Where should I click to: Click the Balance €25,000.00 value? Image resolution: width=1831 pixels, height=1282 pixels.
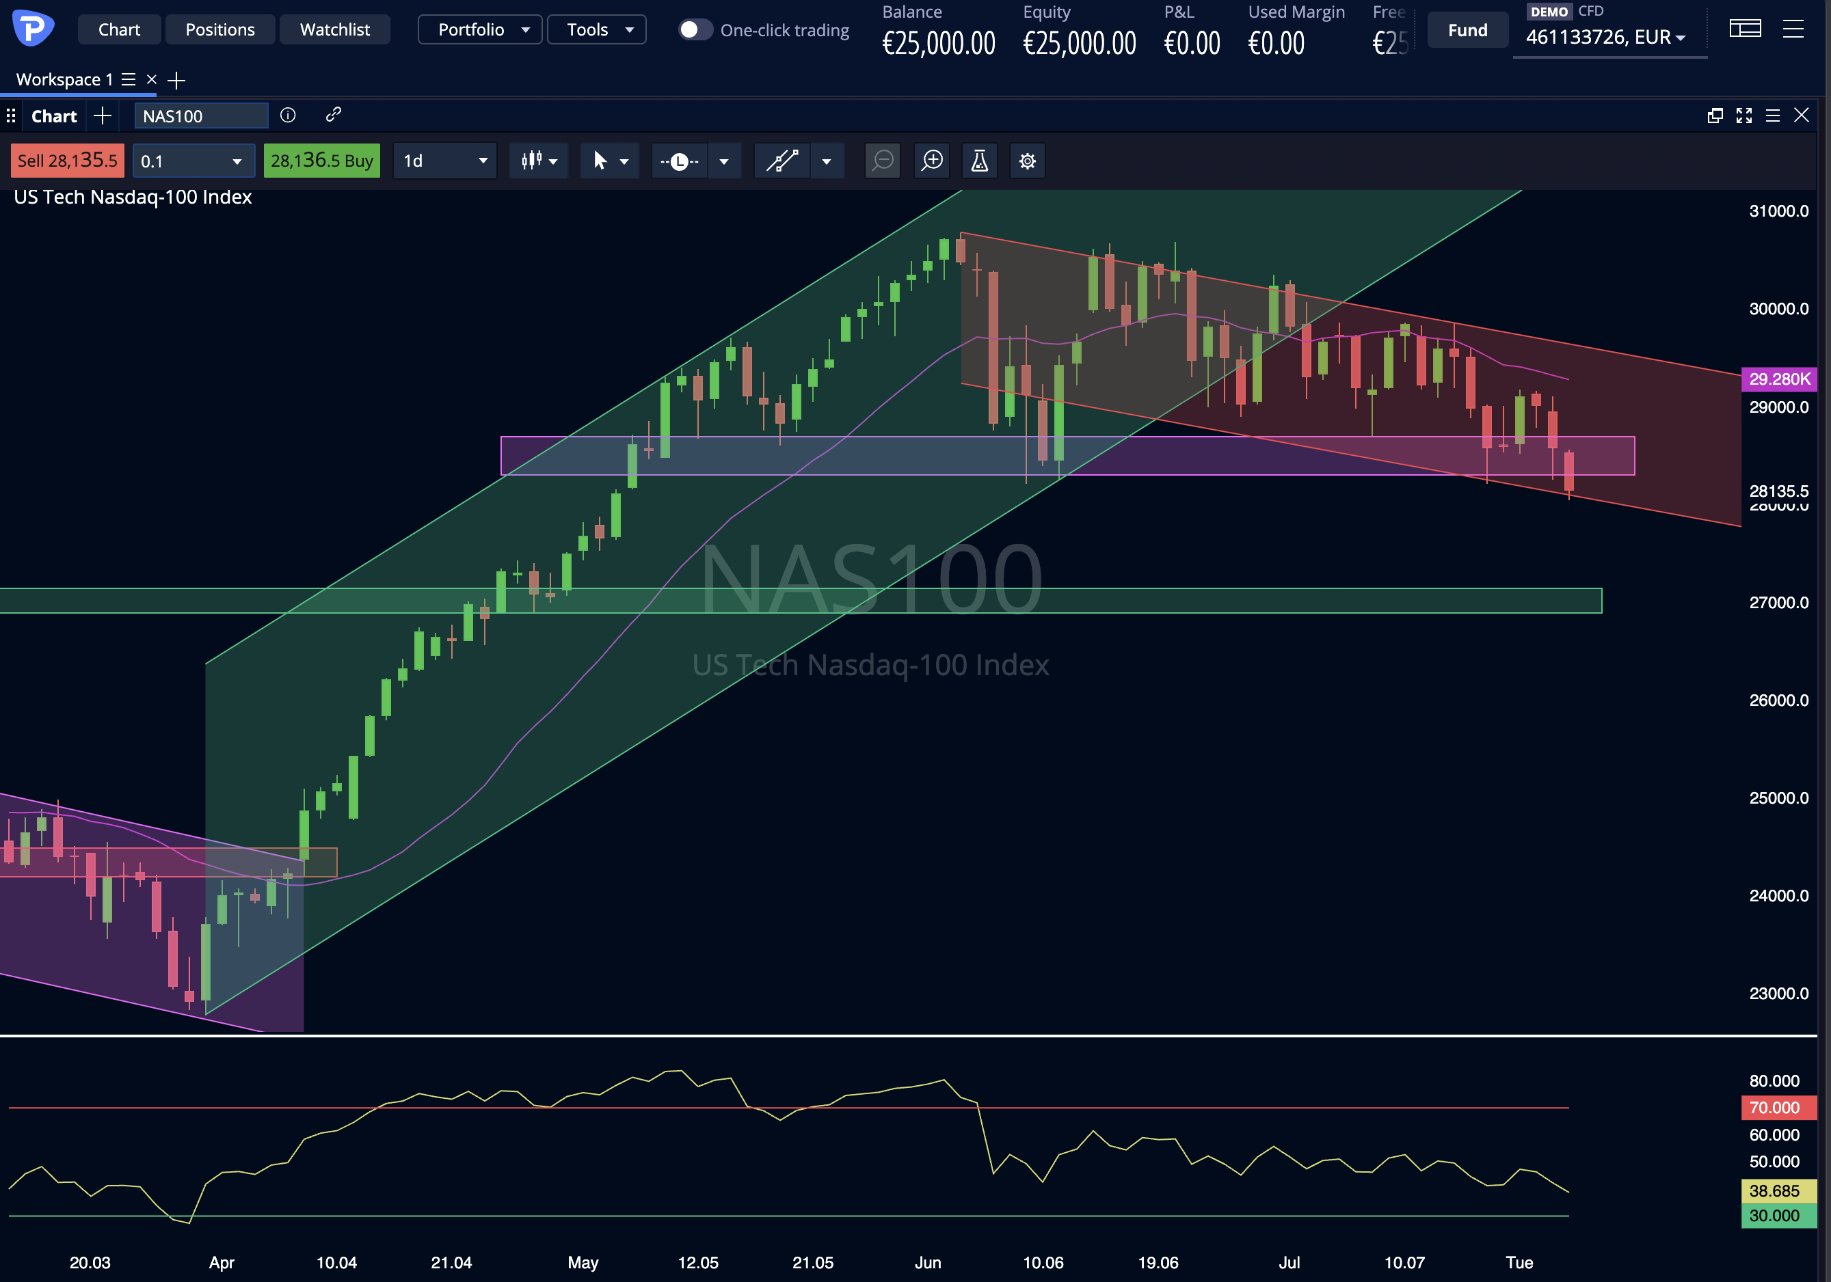point(939,42)
